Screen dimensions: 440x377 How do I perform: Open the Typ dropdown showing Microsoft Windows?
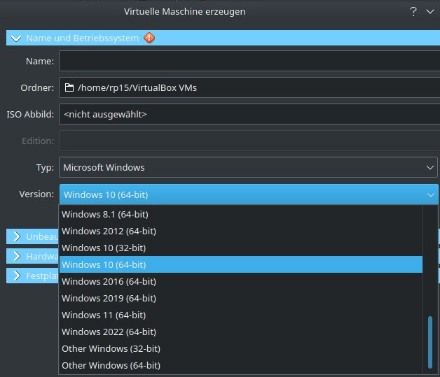pyautogui.click(x=248, y=167)
